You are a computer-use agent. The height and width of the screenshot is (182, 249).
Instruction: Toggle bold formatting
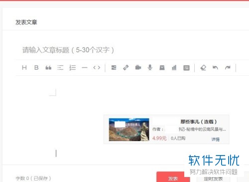tap(36, 68)
